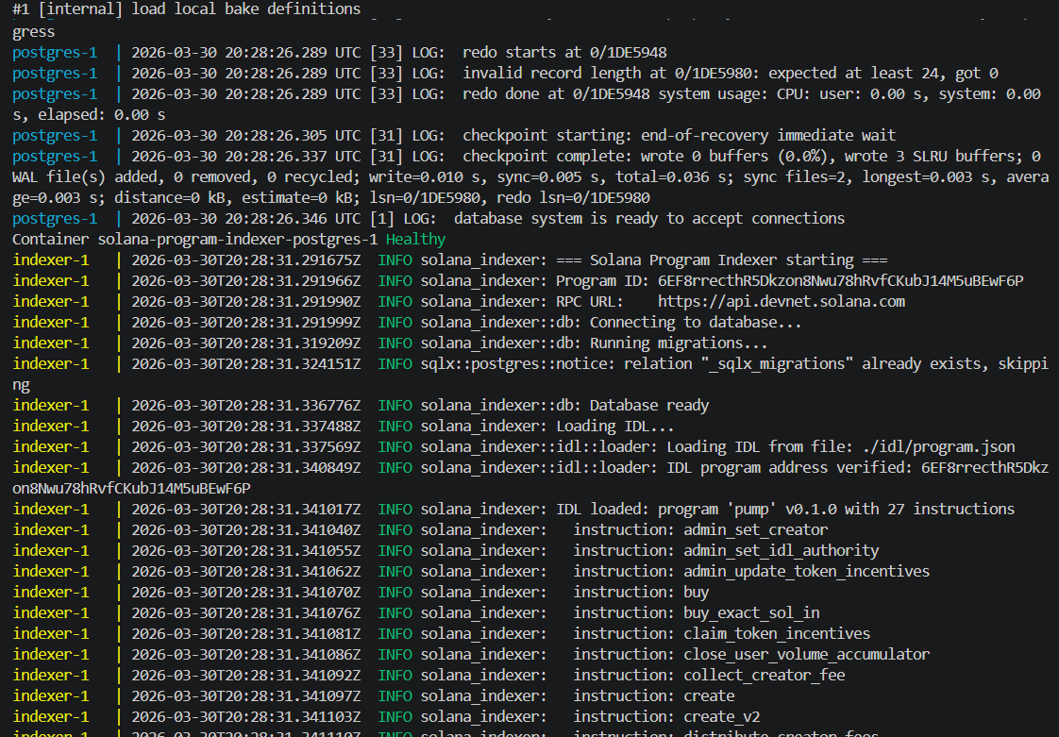The width and height of the screenshot is (1059, 737).
Task: Select instruction name collect_creator_fee
Action: (x=765, y=676)
